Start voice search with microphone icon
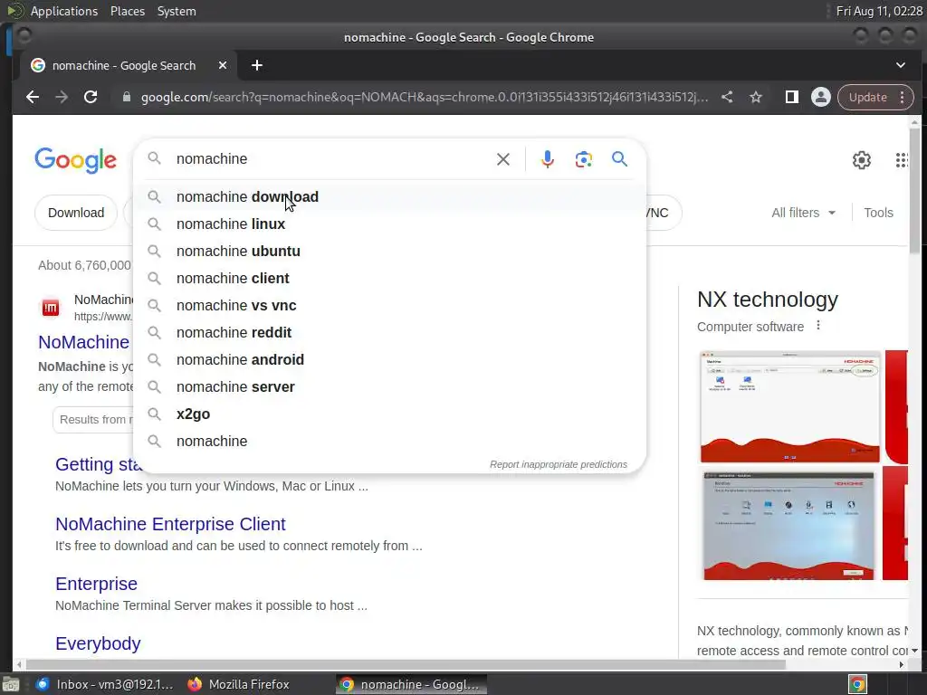This screenshot has width=927, height=695. click(x=548, y=159)
